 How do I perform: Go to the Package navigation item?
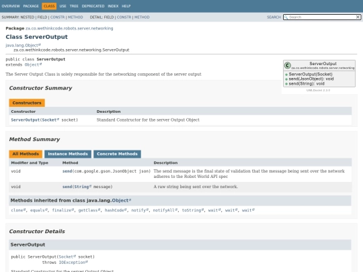tap(31, 6)
